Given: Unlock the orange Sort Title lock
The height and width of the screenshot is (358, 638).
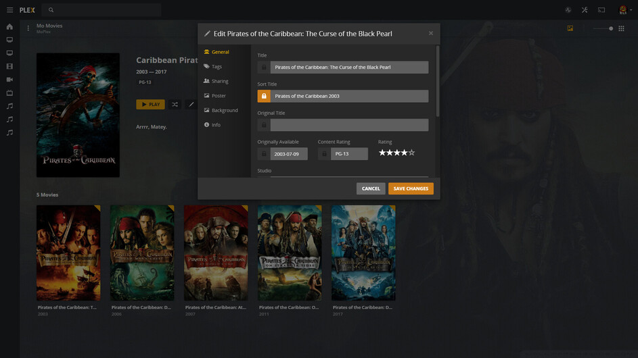Looking at the screenshot, I should click(264, 97).
